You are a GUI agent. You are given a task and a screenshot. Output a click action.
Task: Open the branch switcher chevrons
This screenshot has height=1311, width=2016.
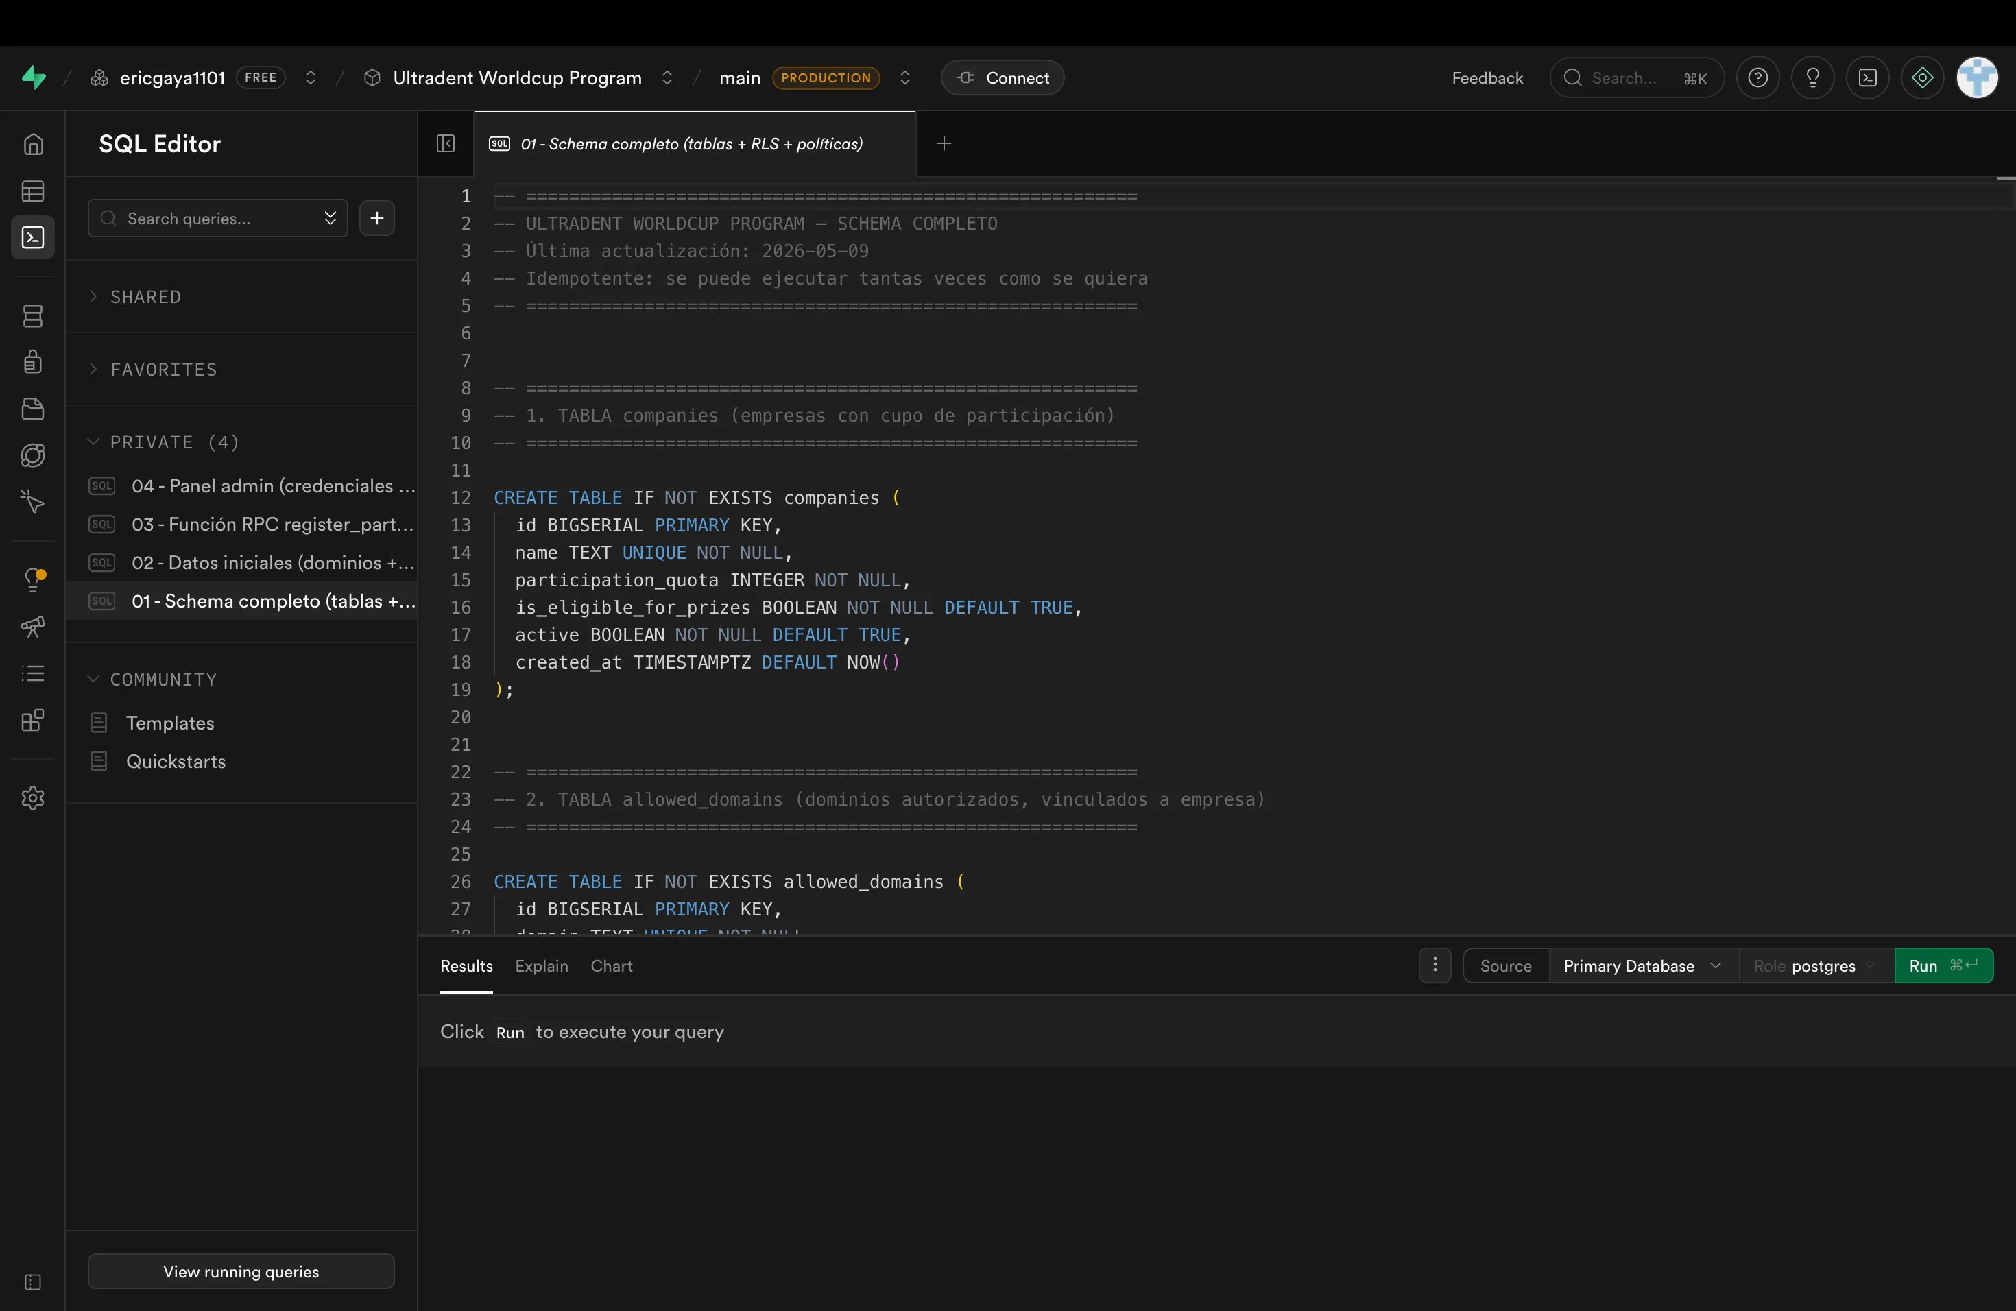(x=906, y=78)
